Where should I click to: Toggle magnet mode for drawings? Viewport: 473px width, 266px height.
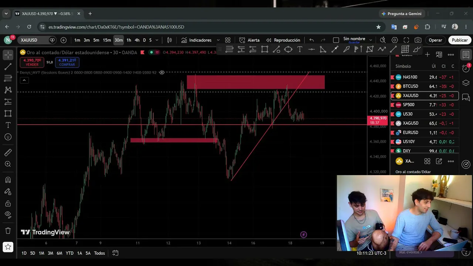(x=8, y=180)
